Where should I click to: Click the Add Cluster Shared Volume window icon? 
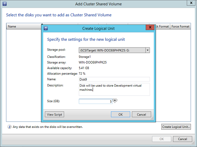tap(5, 4)
